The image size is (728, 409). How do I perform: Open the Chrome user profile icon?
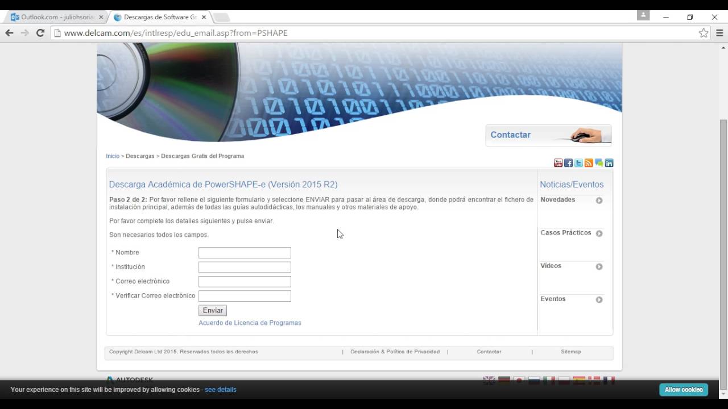coord(643,15)
